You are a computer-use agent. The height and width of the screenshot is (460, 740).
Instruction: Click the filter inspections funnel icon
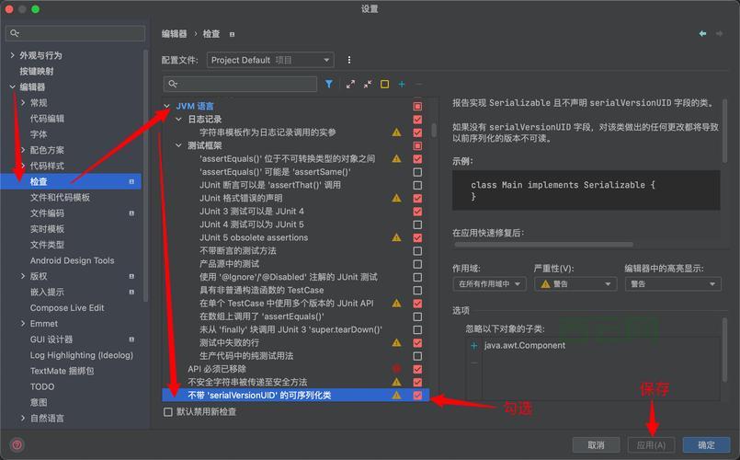click(329, 84)
